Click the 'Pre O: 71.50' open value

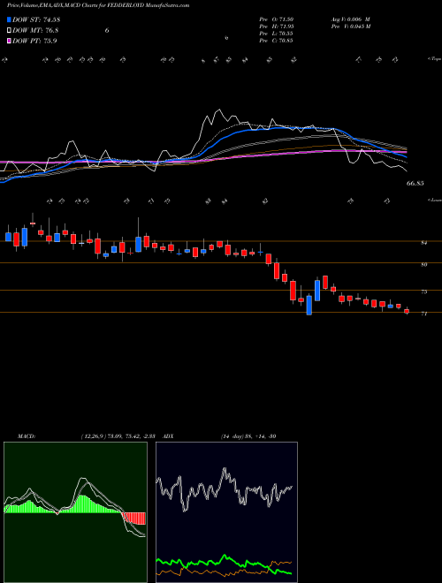[x=276, y=19]
